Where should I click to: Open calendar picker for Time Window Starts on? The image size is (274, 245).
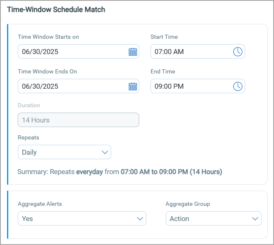coord(133,52)
